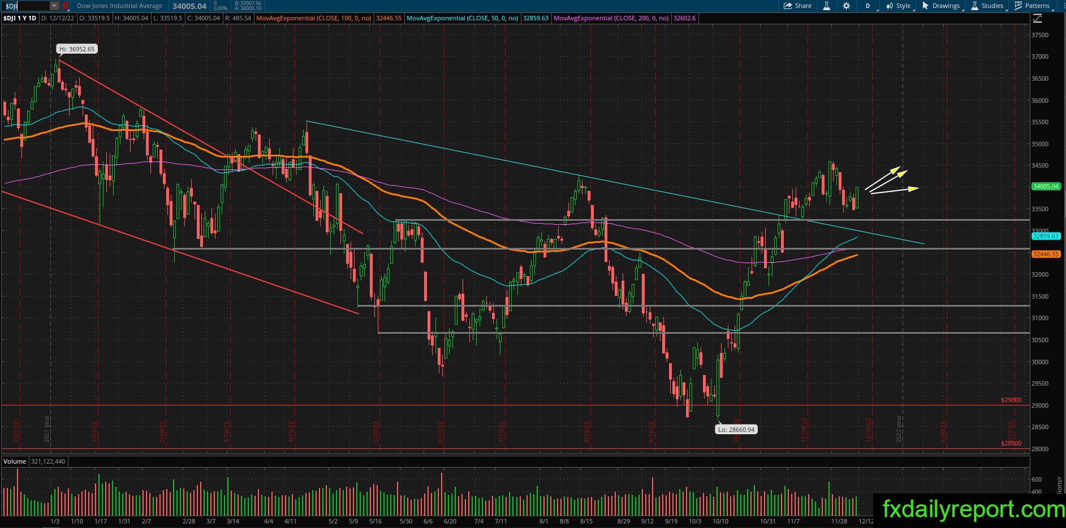Viewport: 1066px width, 528px height.
Task: Click the last price 34005.04 in the top bar
Action: click(x=189, y=6)
